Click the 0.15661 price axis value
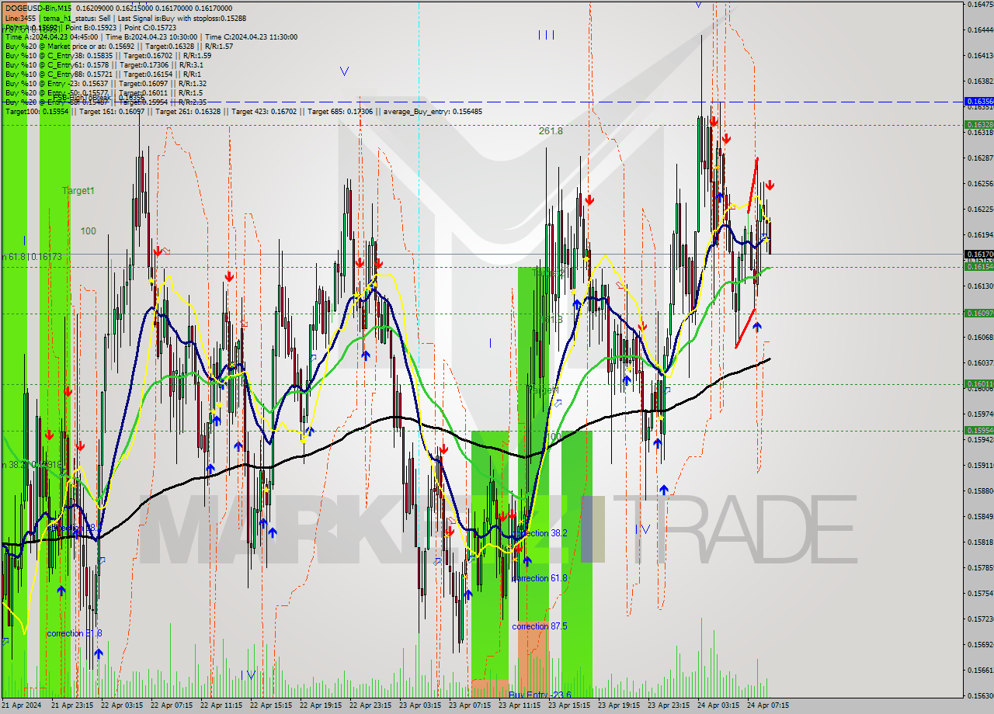Screen dimensions: 994x714 click(x=981, y=670)
